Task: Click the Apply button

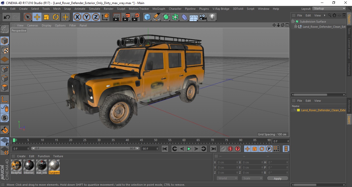Action: [278, 178]
